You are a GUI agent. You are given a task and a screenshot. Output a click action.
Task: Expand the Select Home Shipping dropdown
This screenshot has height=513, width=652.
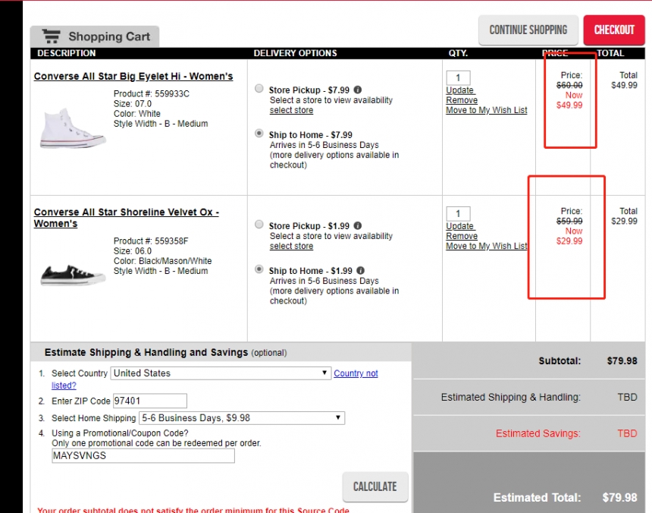pyautogui.click(x=241, y=418)
